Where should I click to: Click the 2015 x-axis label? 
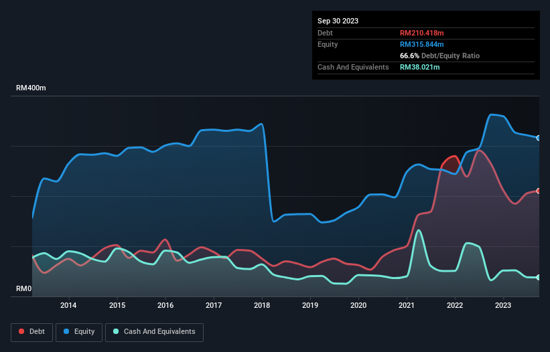pyautogui.click(x=117, y=305)
